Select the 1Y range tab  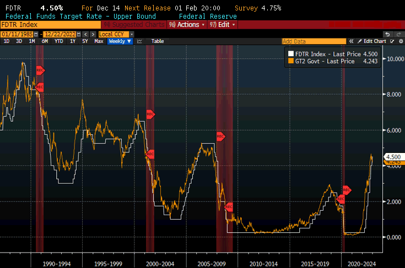click(73, 41)
